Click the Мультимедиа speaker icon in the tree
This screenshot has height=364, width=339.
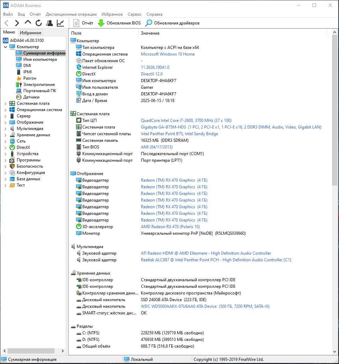tap(12, 128)
